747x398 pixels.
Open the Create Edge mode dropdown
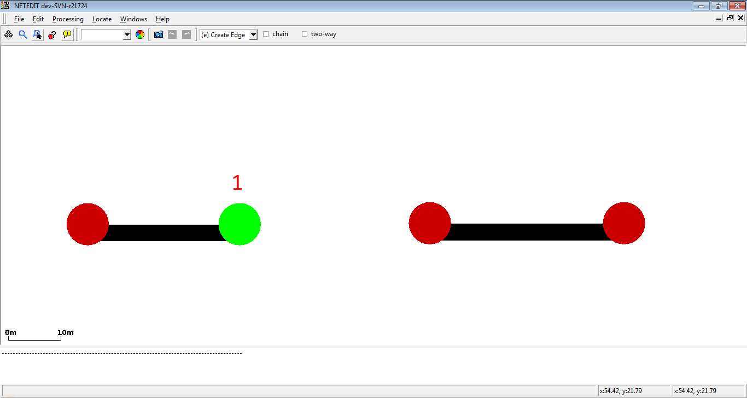tap(253, 35)
